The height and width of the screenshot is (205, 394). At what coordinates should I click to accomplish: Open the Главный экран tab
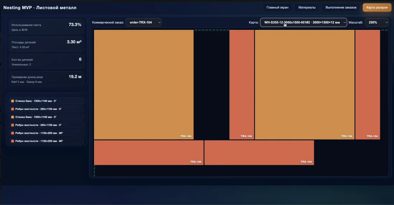(277, 8)
